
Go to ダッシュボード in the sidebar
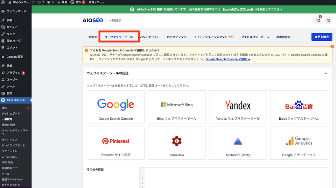click(16, 11)
